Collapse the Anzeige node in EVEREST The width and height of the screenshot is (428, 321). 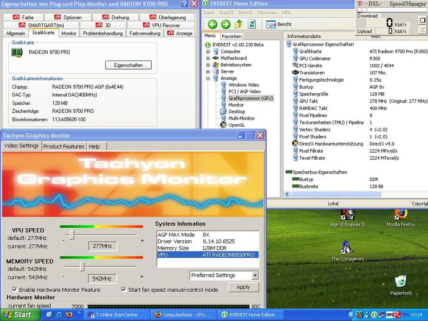click(x=208, y=78)
